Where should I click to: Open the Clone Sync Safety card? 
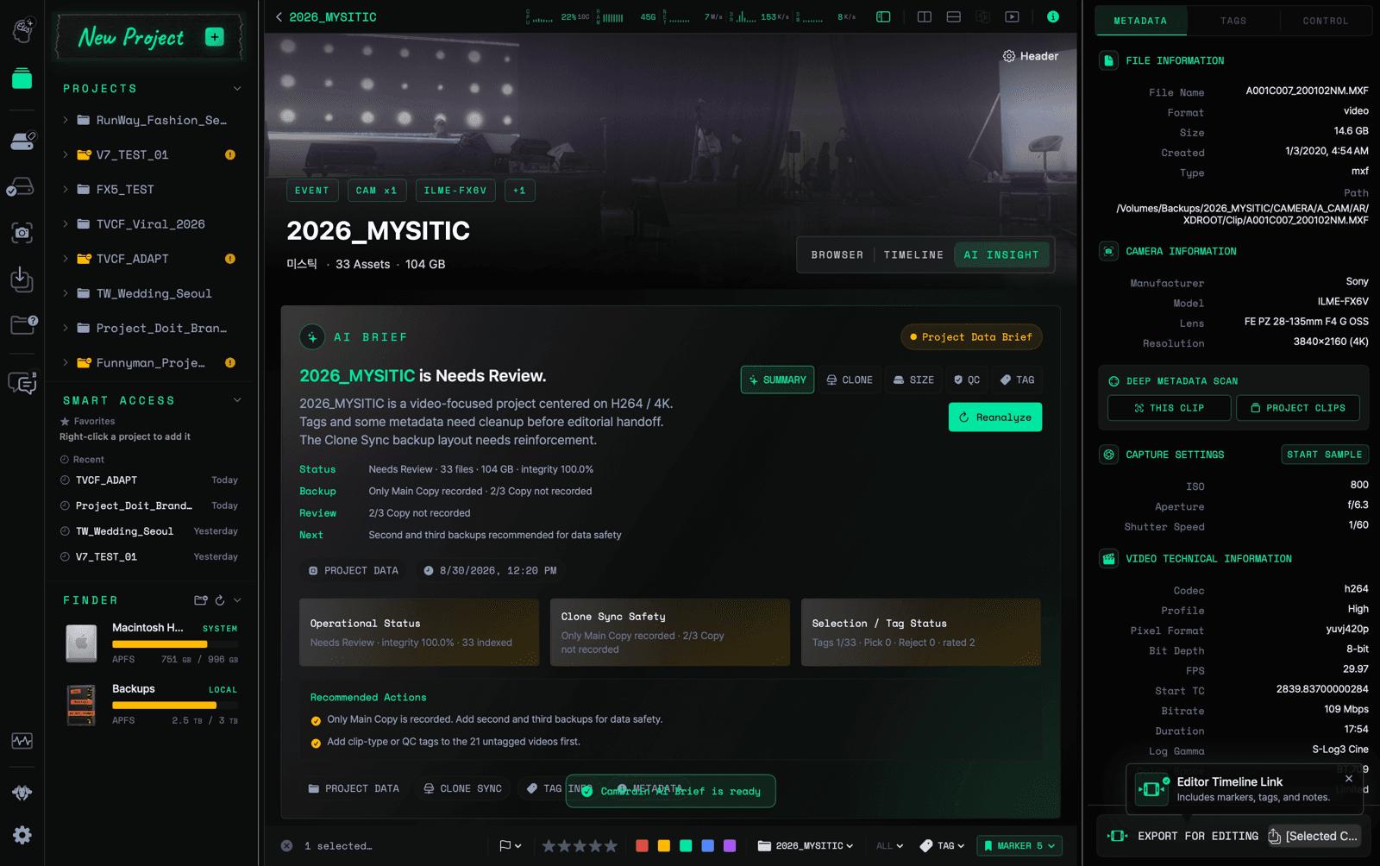click(670, 632)
